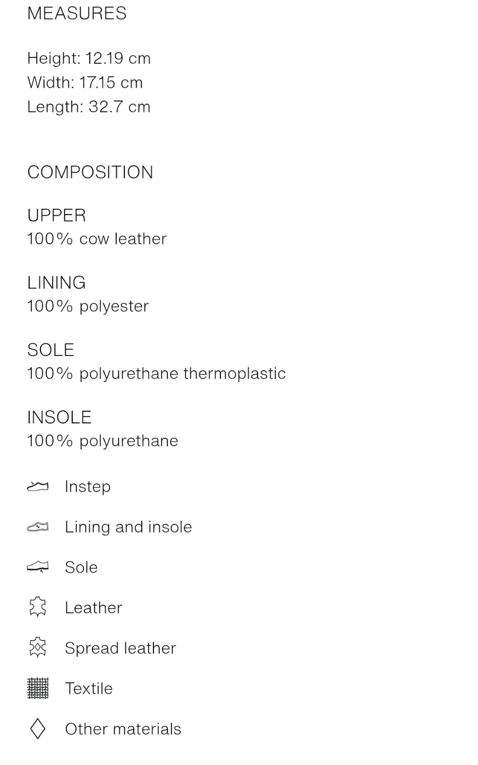Screen dimensions: 478x765
Task: Click the Lining and insole shoe icon
Action: 38,527
